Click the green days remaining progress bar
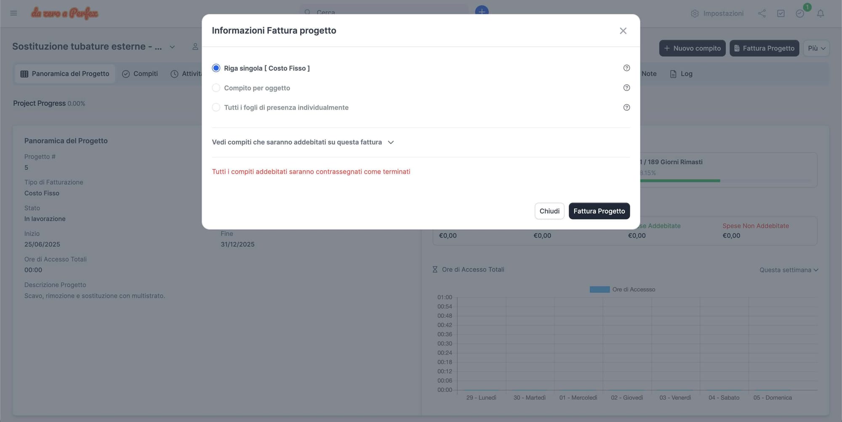Viewport: 842px width, 422px height. click(x=680, y=181)
